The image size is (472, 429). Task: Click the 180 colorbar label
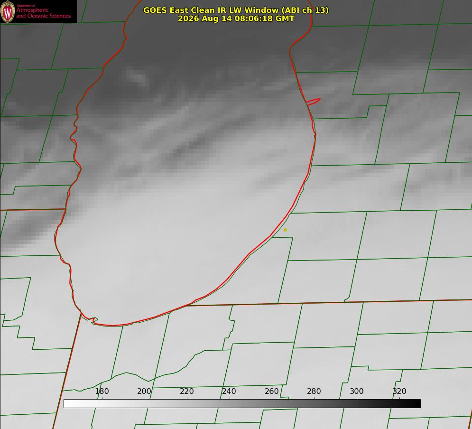(102, 391)
